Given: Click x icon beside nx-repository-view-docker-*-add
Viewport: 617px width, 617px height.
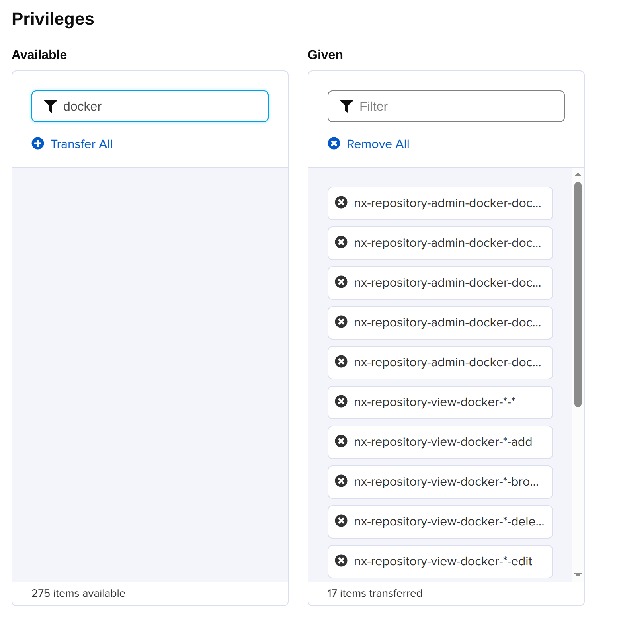Looking at the screenshot, I should (x=341, y=441).
